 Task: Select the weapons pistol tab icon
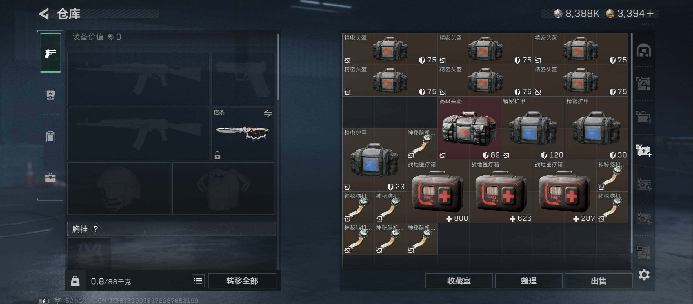click(x=50, y=53)
